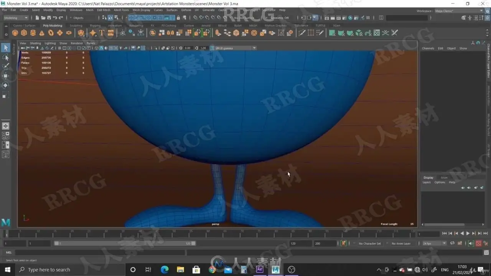Click the Combine meshes shelf icon
The width and height of the screenshot is (491, 276).
153,33
